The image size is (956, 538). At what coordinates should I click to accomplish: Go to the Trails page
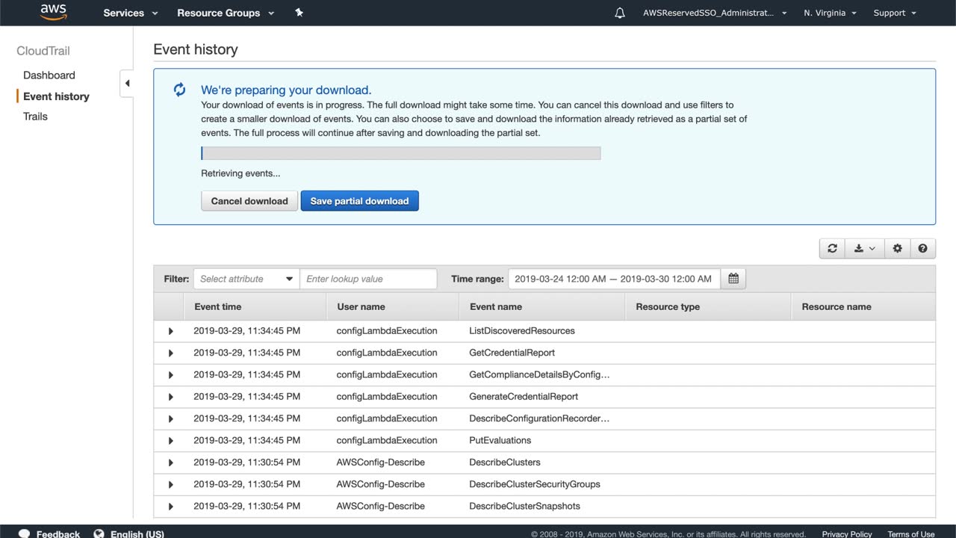click(35, 117)
